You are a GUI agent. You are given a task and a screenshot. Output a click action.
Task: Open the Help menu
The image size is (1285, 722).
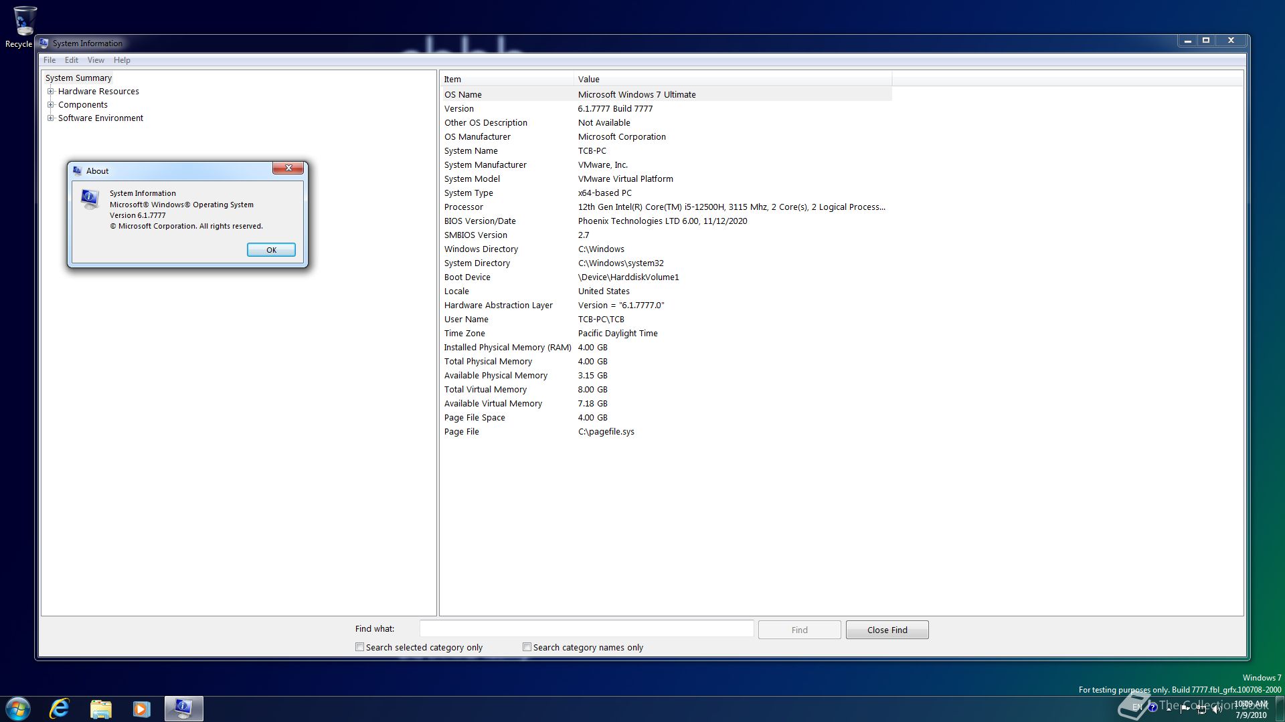[x=122, y=60]
